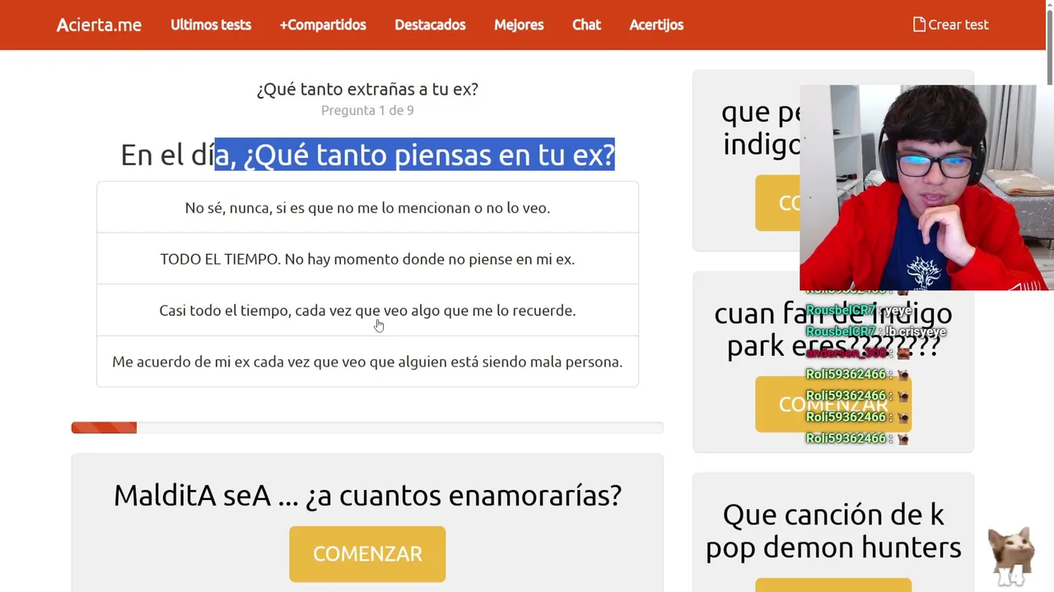The height and width of the screenshot is (592, 1054).
Task: Open the Mejores tab
Action: pyautogui.click(x=519, y=25)
